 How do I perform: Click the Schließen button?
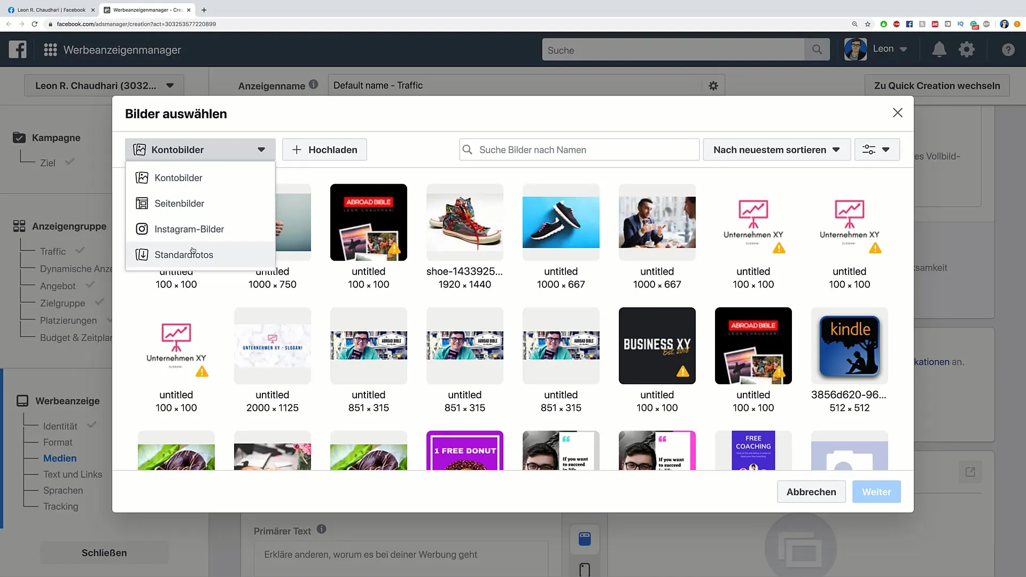pyautogui.click(x=104, y=553)
